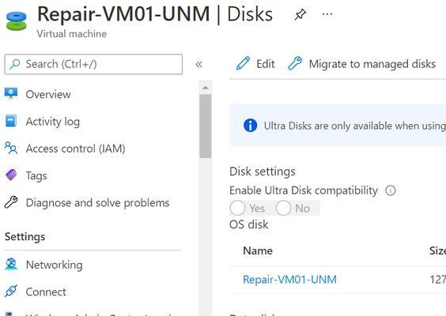Open the Networking settings item
Viewport: 446px width, 316px height.
54,265
